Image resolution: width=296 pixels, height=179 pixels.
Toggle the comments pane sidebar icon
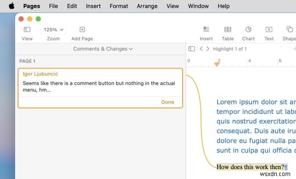point(191,49)
